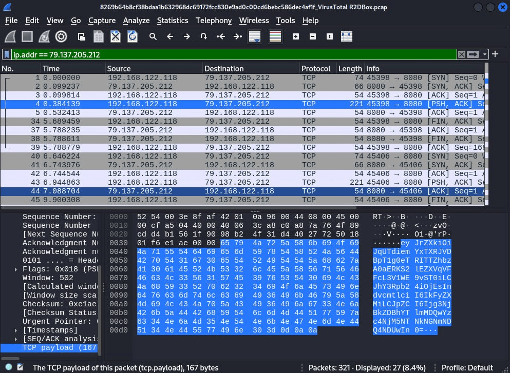Open the Edit menu
This screenshot has height=373, width=510.
32,21
